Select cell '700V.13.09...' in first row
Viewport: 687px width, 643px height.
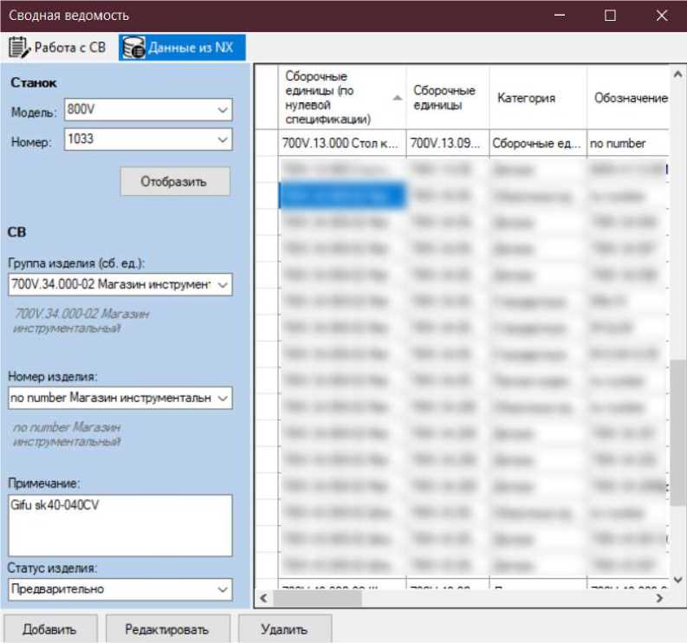[447, 143]
